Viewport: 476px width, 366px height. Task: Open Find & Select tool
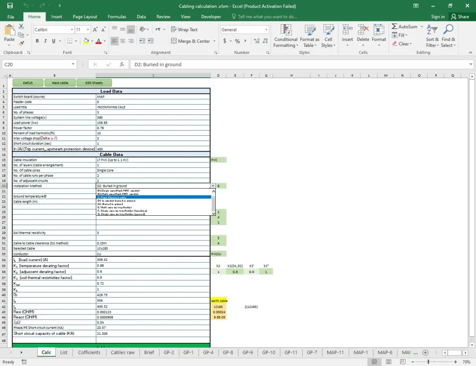point(448,36)
